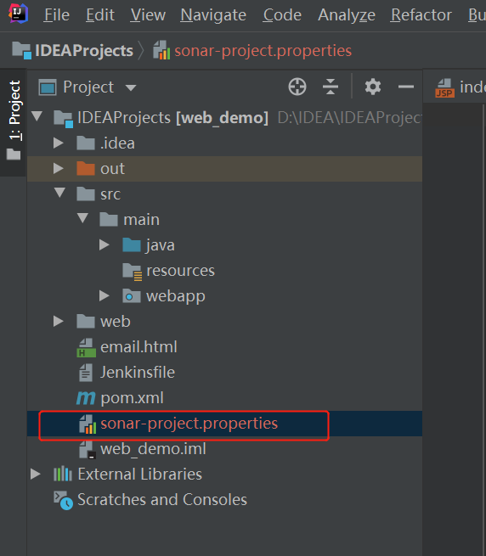Screen dimensions: 486x556
Task: Open the Edit menu
Action: (x=100, y=15)
